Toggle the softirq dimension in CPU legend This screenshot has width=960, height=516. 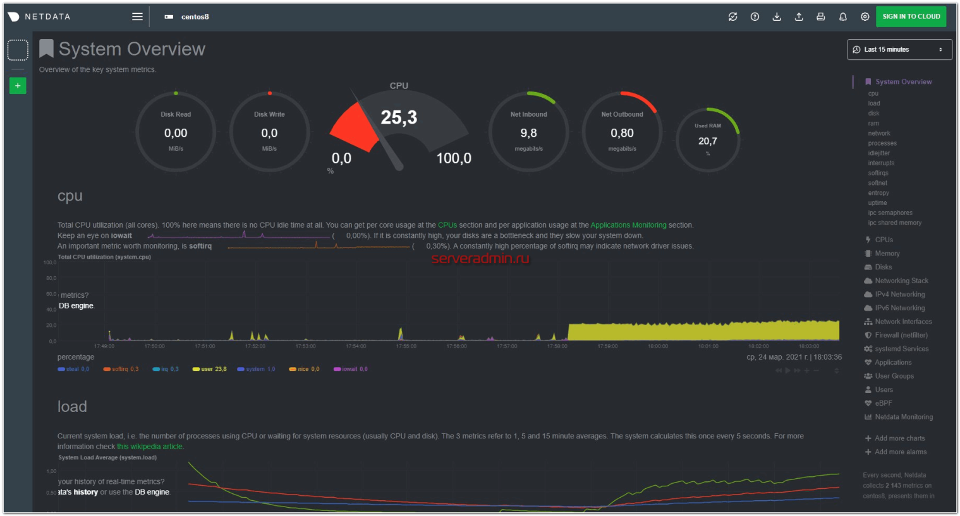(121, 369)
